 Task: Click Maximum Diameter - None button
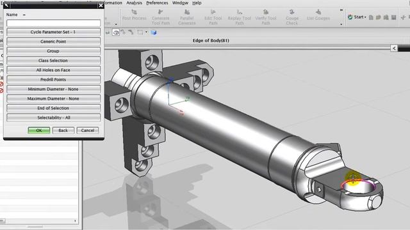(x=53, y=98)
